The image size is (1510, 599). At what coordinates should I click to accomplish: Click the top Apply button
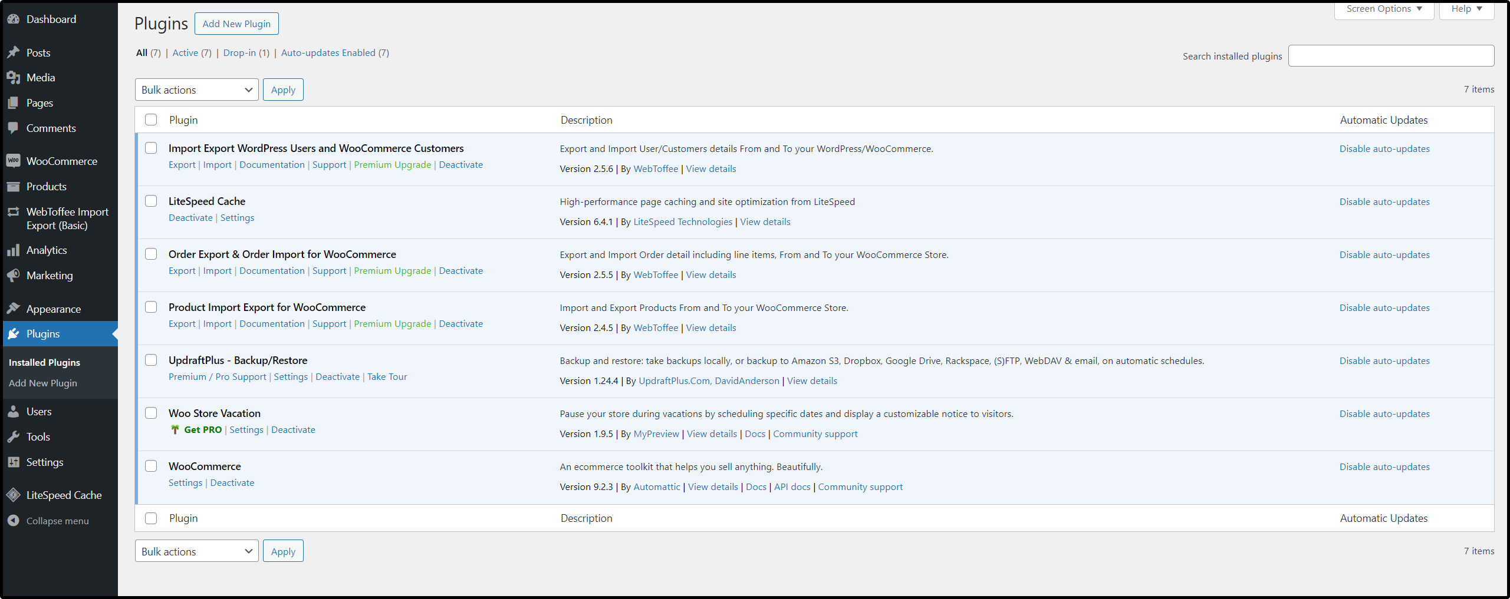(x=283, y=90)
